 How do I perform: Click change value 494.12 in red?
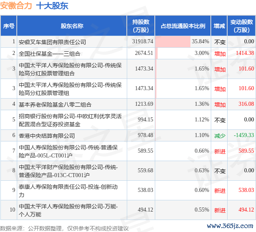point(246,210)
